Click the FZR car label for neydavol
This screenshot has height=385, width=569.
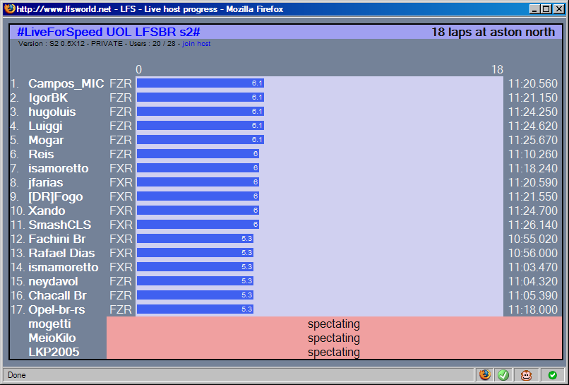(121, 281)
